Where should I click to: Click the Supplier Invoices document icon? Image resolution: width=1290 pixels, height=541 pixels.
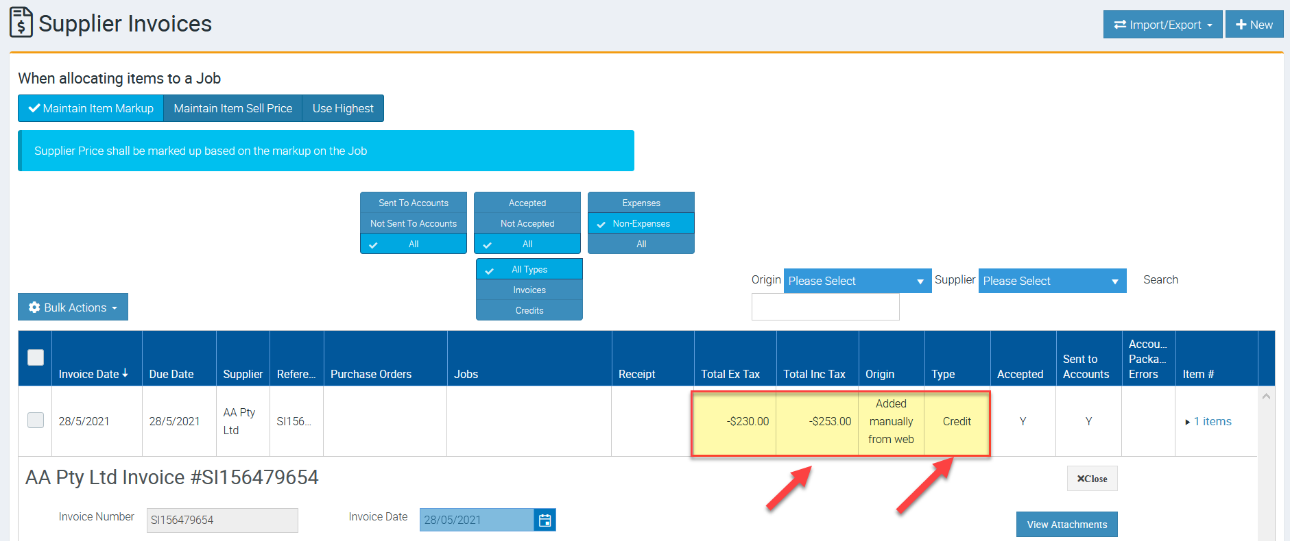click(21, 23)
